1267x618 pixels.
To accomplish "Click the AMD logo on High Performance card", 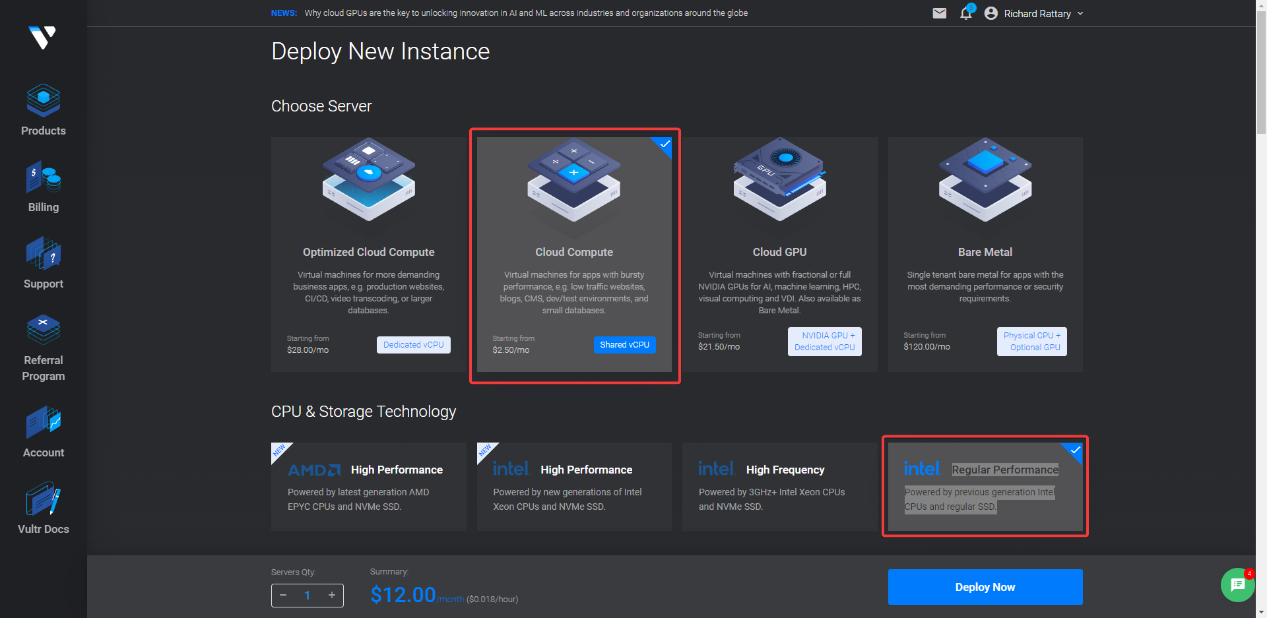I will coord(314,470).
